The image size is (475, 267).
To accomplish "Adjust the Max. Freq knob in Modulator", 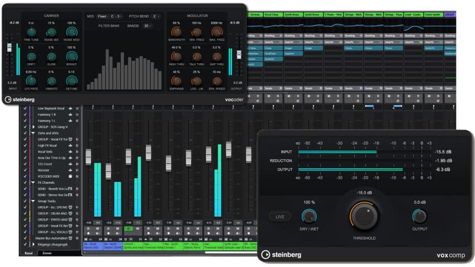I will click(217, 32).
